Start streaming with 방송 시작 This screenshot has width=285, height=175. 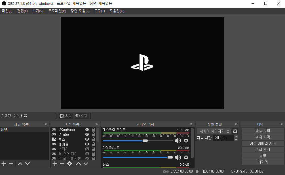[263, 131]
